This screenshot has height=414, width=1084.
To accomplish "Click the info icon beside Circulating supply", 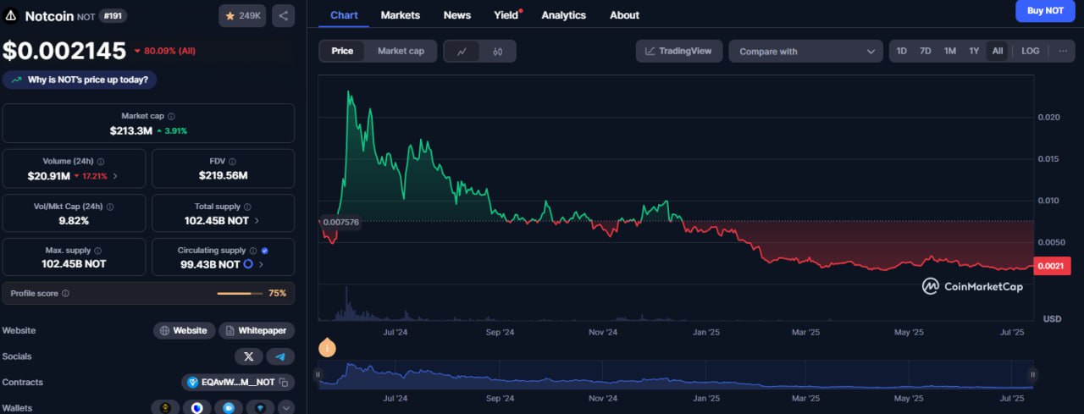I will [253, 251].
